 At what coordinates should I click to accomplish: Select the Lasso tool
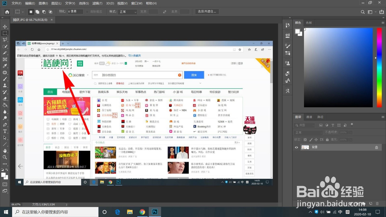click(x=5, y=40)
